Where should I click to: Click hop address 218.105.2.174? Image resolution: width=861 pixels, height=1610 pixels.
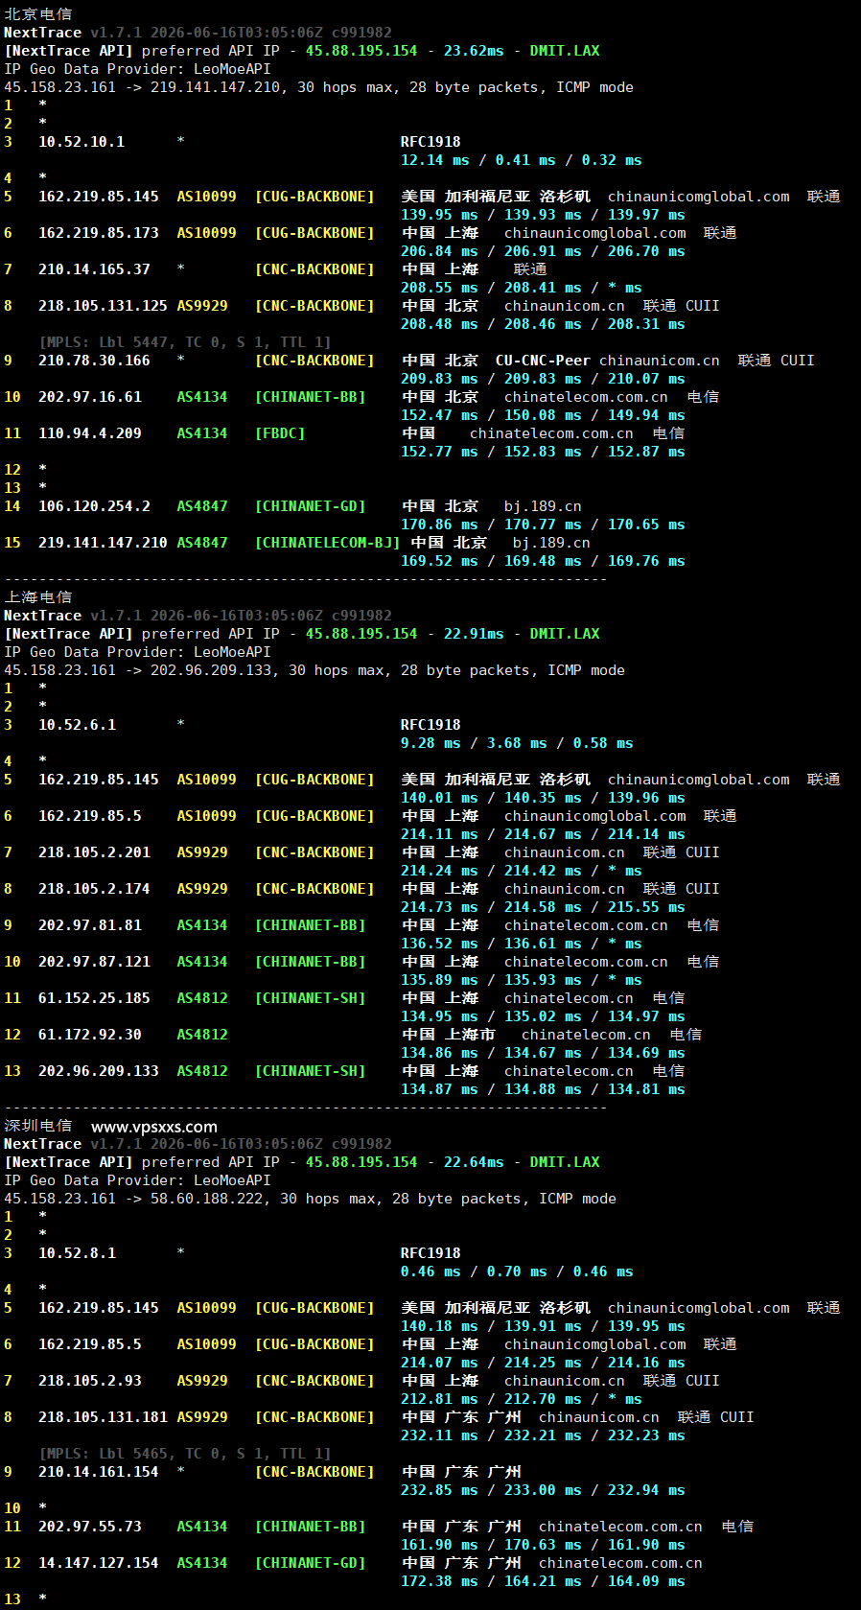pyautogui.click(x=94, y=889)
